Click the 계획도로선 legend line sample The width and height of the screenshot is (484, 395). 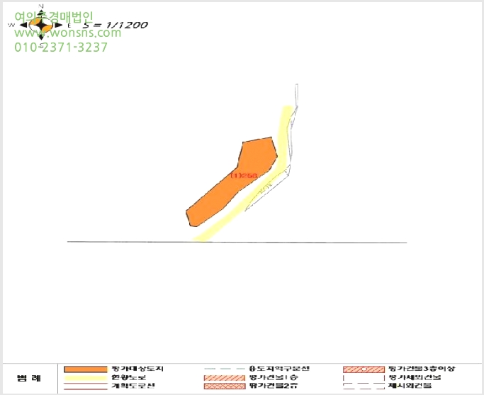(x=86, y=386)
